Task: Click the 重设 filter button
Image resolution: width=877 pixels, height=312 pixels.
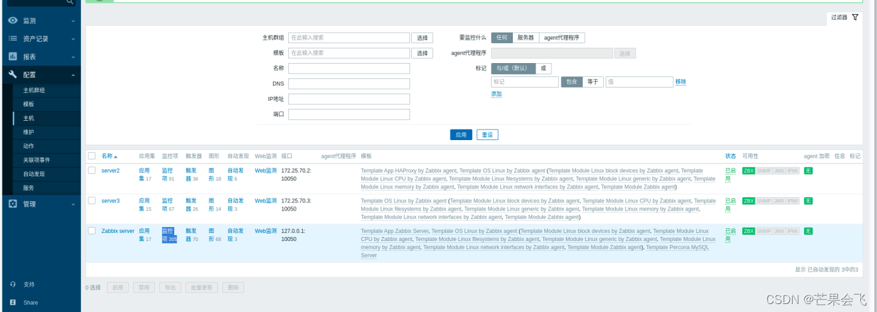Action: 488,135
